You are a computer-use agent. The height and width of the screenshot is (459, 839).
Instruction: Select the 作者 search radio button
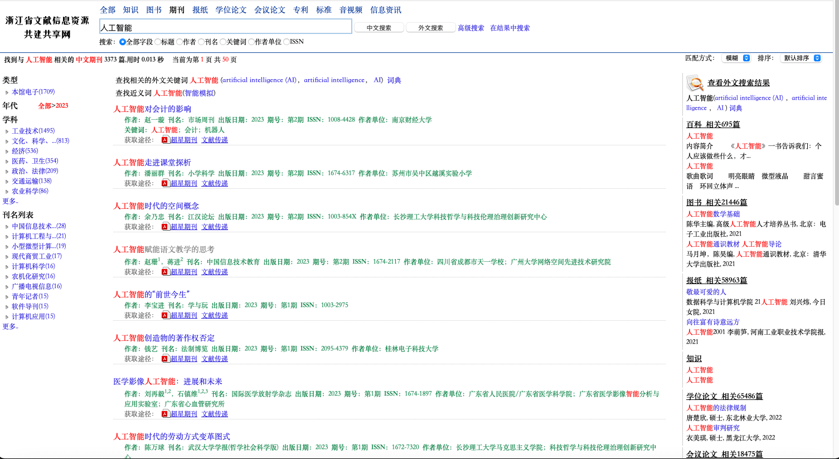point(180,42)
